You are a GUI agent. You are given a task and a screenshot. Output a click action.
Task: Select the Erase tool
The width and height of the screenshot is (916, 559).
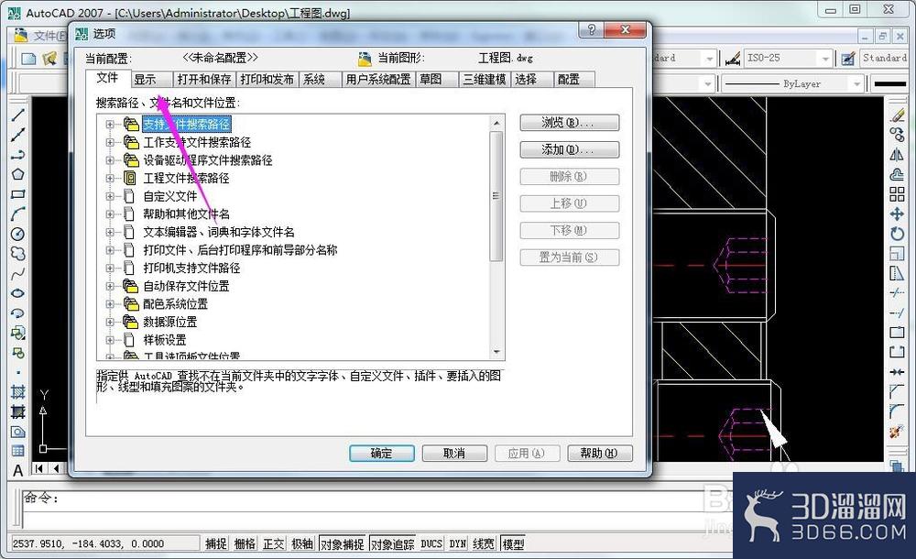[897, 115]
